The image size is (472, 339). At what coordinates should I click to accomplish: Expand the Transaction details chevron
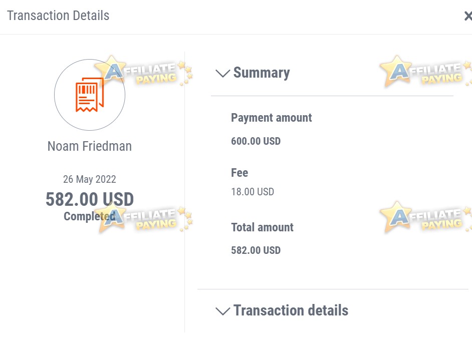click(223, 311)
